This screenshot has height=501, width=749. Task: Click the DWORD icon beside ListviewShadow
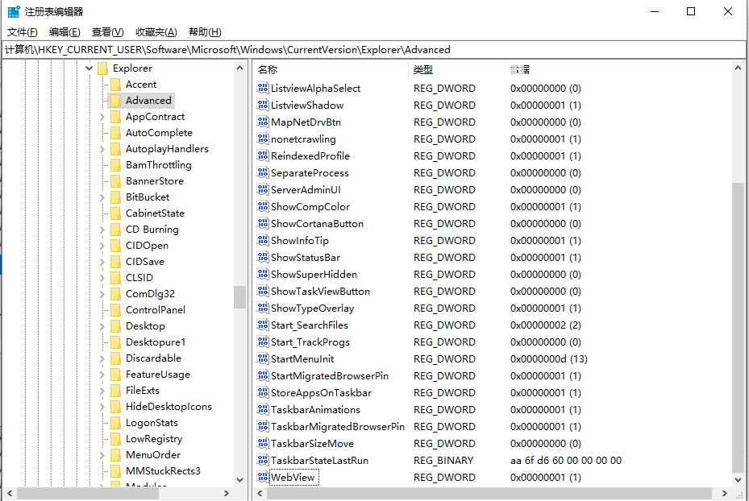point(263,105)
